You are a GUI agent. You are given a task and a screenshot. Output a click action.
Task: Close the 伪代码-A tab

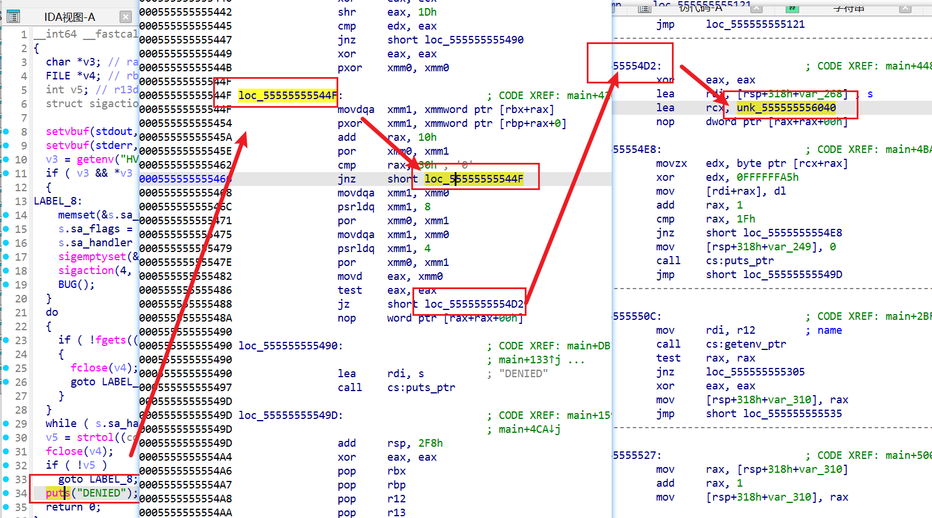pyautogui.click(x=756, y=8)
